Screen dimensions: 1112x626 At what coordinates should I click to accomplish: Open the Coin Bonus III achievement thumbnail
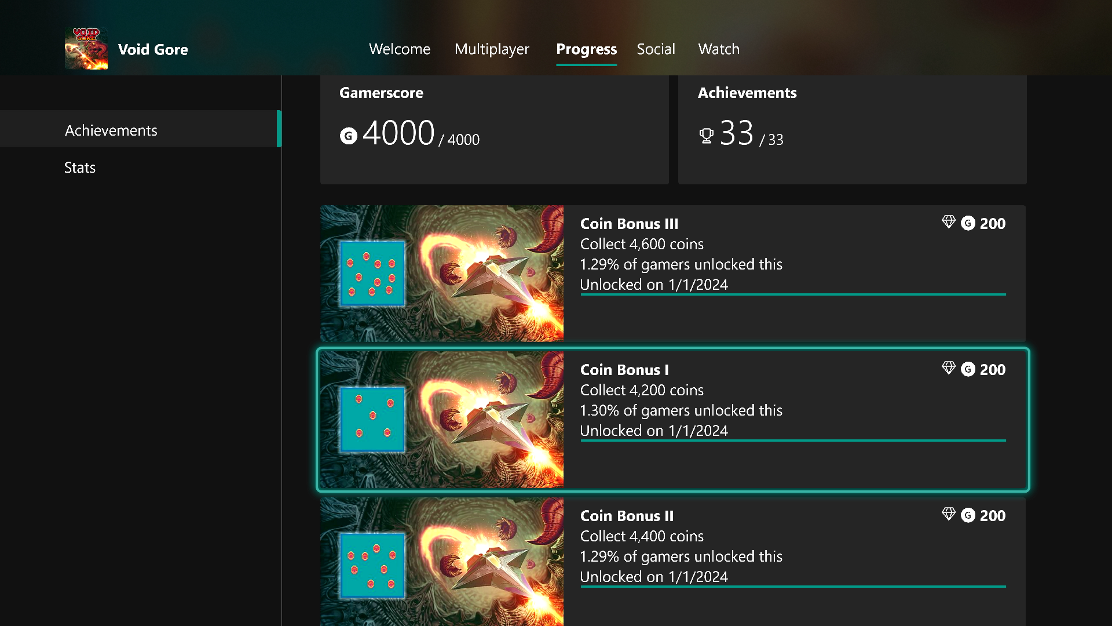click(441, 273)
